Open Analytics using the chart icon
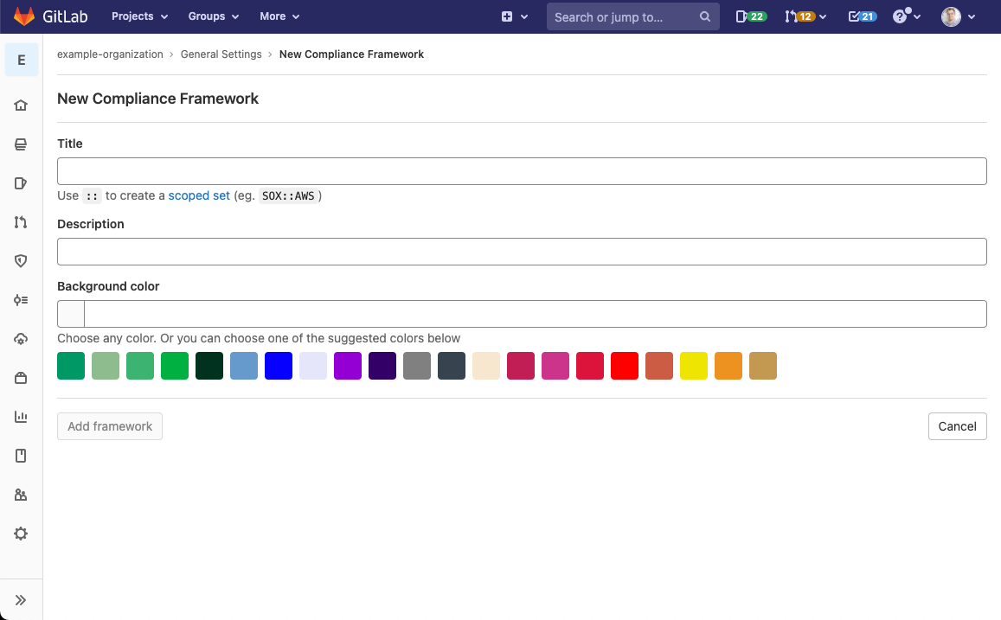Image resolution: width=1001 pixels, height=620 pixels. click(x=21, y=416)
